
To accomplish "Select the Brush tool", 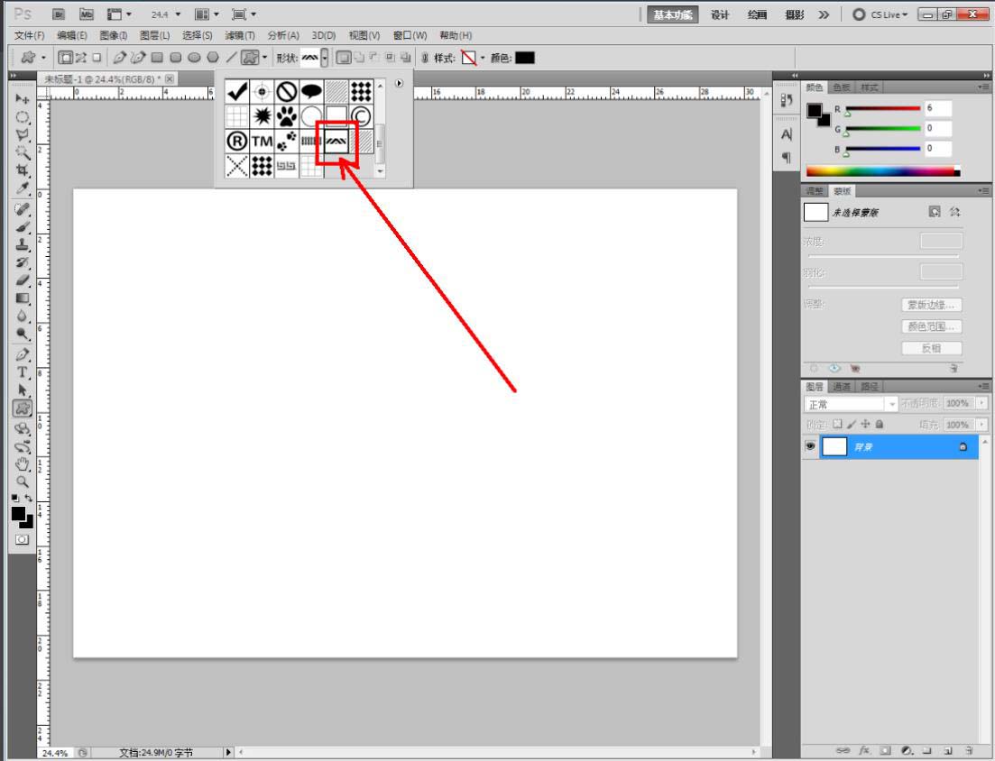I will 23,226.
